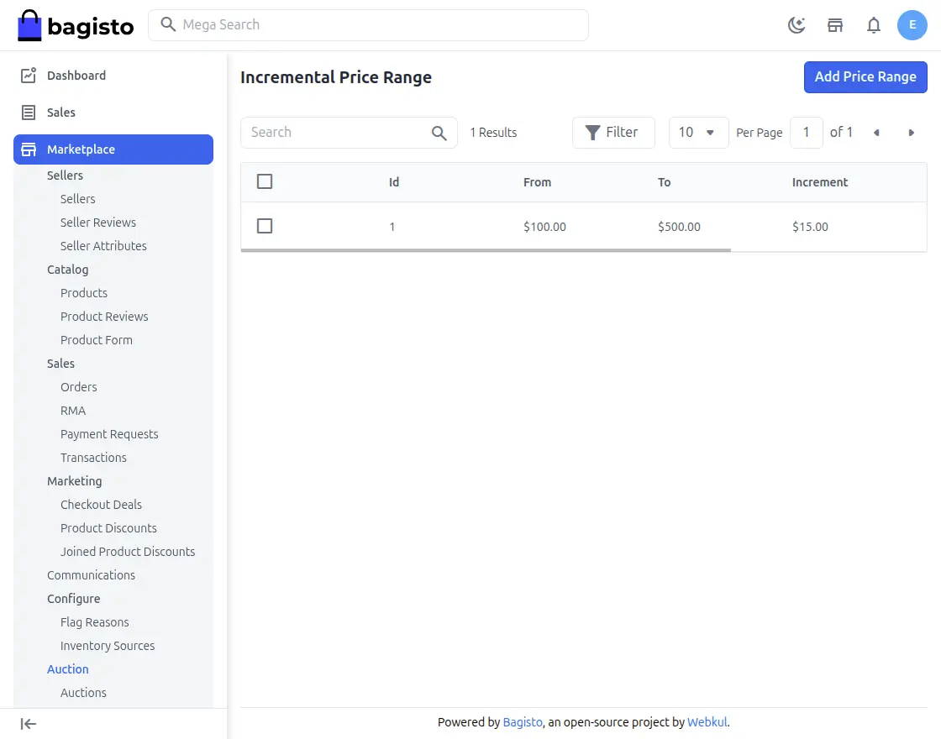Open notifications bell icon
Viewport: 941px width, 739px height.
coord(874,25)
